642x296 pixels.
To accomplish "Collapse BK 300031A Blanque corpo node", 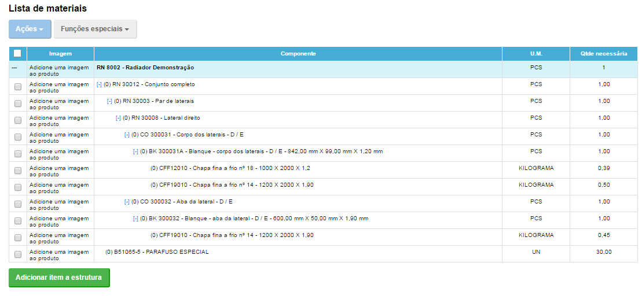I will coord(135,151).
